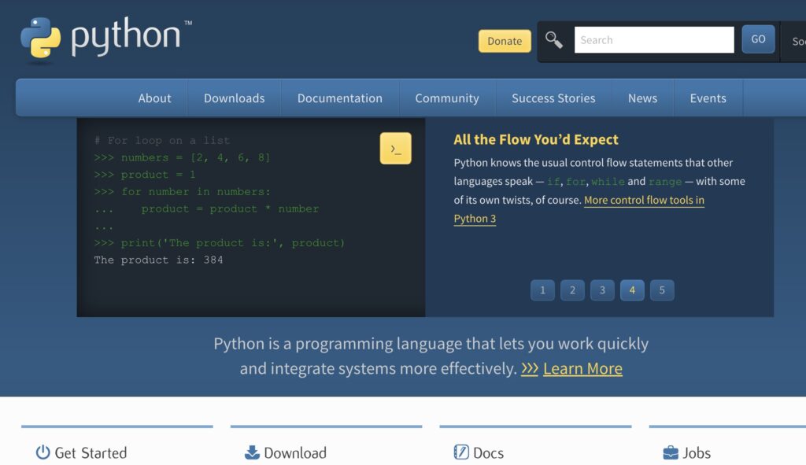Click the 'range' keyword in the description
Viewport: 806px width, 465px height.
665,182
